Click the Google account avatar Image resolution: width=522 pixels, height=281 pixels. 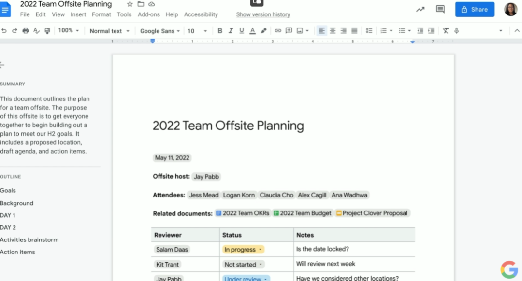tap(511, 9)
